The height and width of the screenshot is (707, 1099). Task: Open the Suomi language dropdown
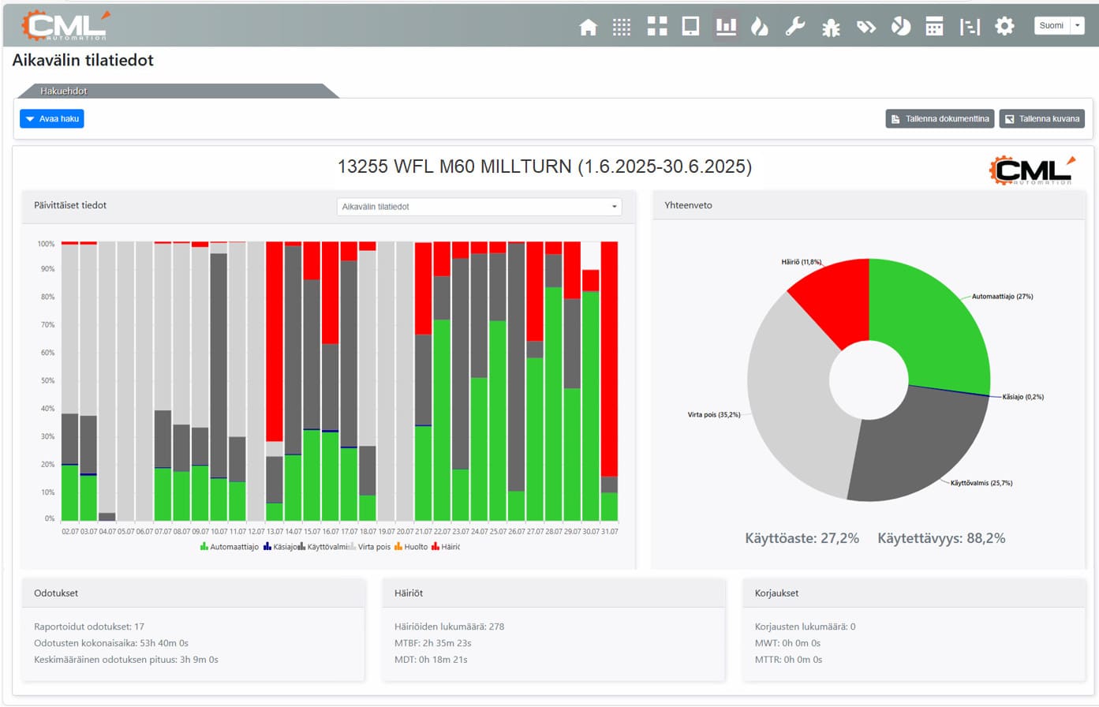(x=1059, y=25)
